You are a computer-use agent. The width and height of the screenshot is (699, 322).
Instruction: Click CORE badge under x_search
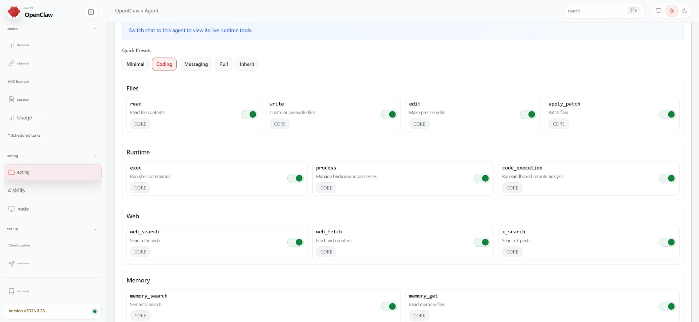(512, 252)
